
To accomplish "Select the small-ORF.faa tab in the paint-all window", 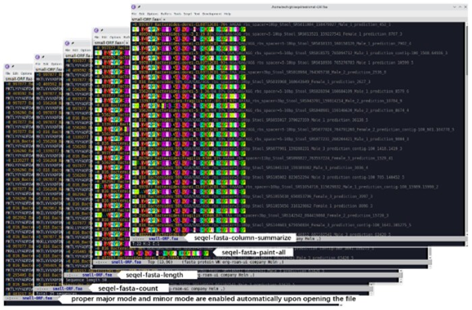I will point(108,43).
